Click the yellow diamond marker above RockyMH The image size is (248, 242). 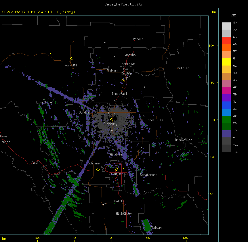[x=72, y=59]
